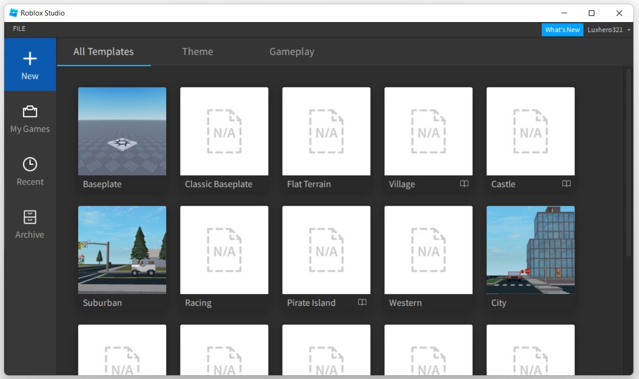The height and width of the screenshot is (379, 639).
Task: Open the tutorial book icon on Village template
Action: point(464,184)
